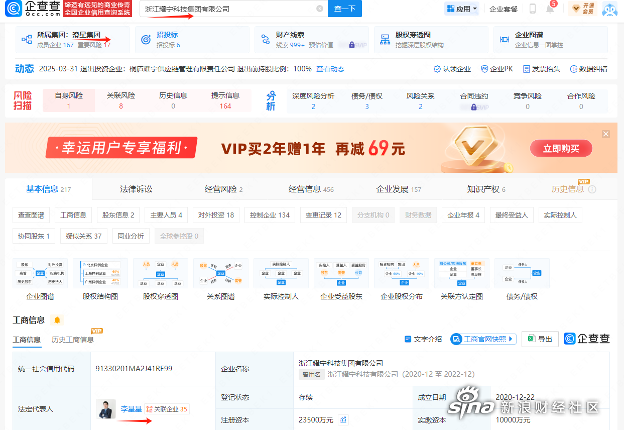Click the 关联企业 35 tag
Image resolution: width=624 pixels, height=430 pixels.
(x=167, y=409)
